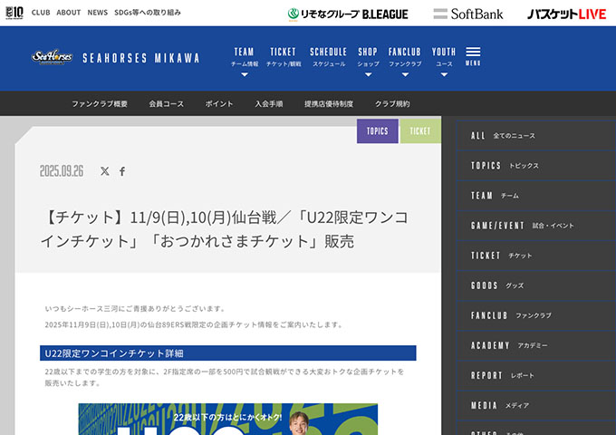Open the SeaHorses Mikawa team logo
616x435 pixels.
(x=52, y=57)
